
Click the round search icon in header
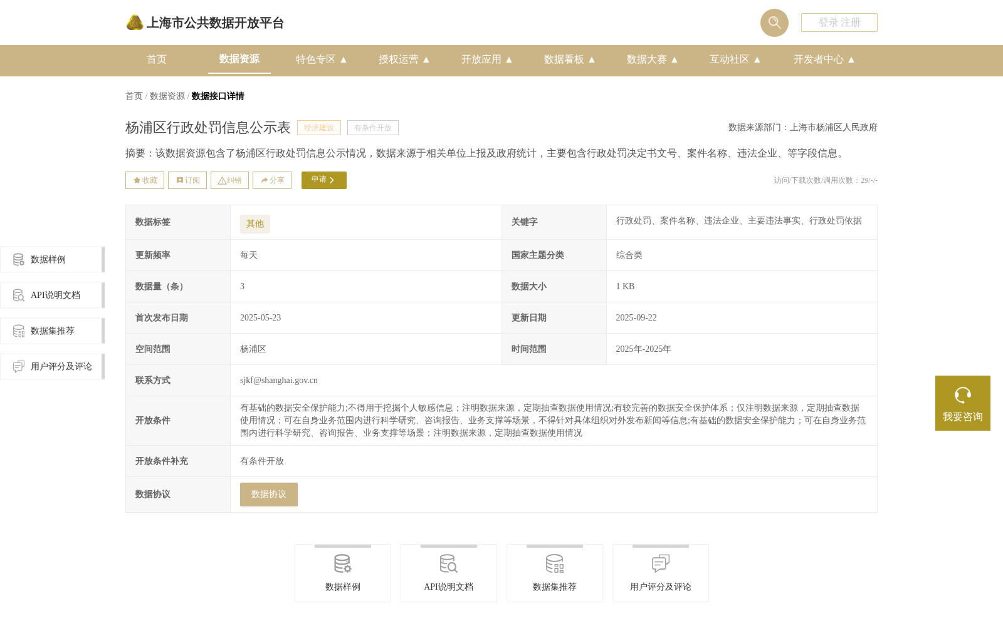[774, 23]
